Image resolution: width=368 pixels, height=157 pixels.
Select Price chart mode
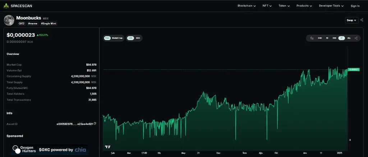tap(107, 38)
